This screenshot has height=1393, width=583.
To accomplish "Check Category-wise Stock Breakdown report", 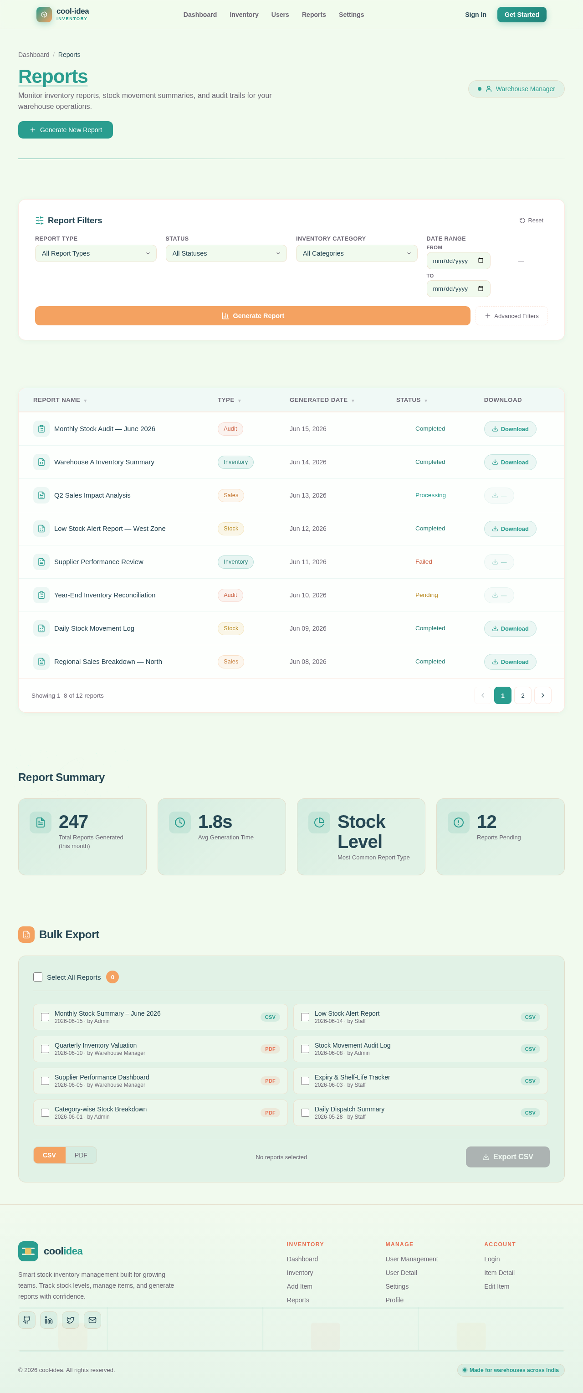I will pyautogui.click(x=46, y=1113).
